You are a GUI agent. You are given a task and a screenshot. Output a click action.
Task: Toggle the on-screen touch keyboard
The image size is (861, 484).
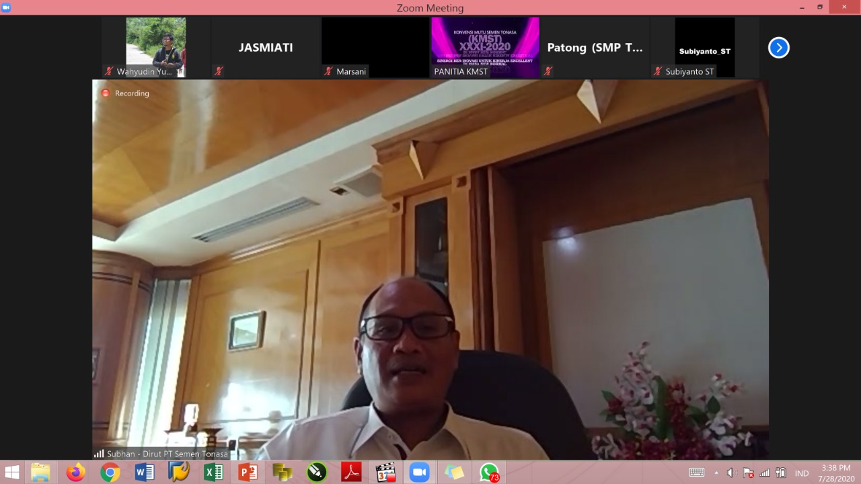697,473
